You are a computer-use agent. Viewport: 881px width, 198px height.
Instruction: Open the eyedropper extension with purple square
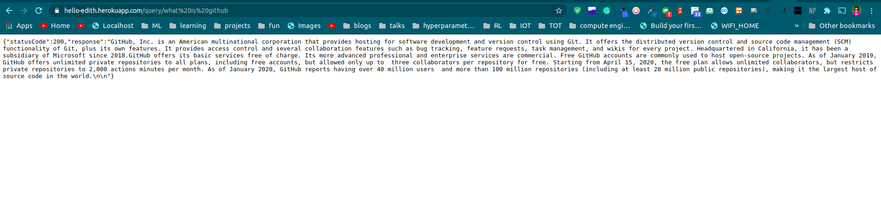pyautogui.click(x=622, y=11)
